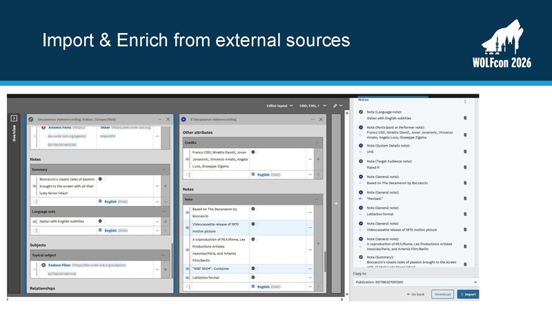The width and height of the screenshot is (552, 310).
Task: Click the editor scrollbar down arrow
Action: tap(347, 295)
